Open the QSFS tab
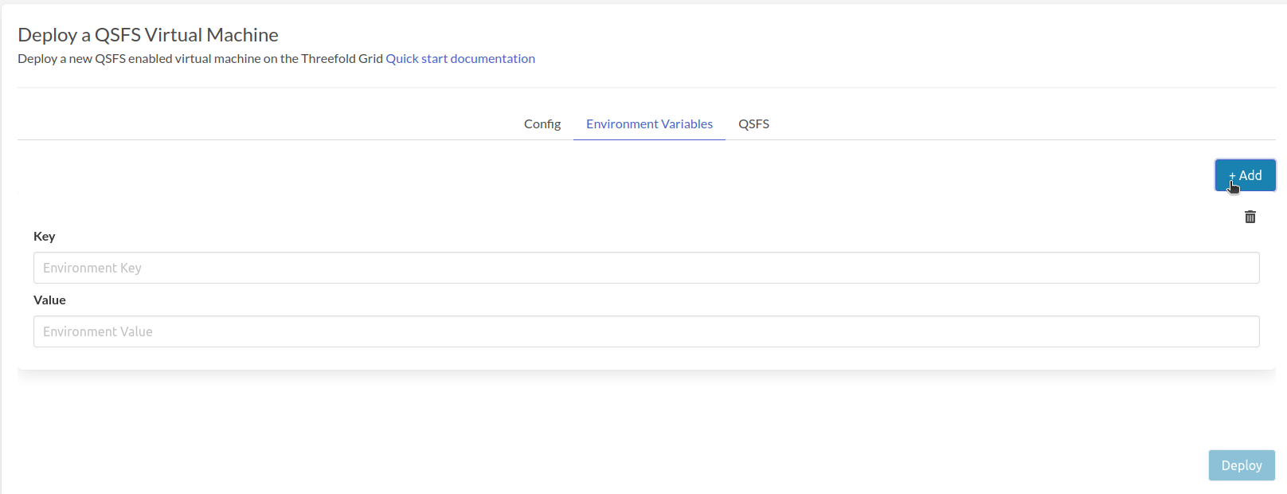Screen dimensions: 1287x494 pyautogui.click(x=753, y=124)
